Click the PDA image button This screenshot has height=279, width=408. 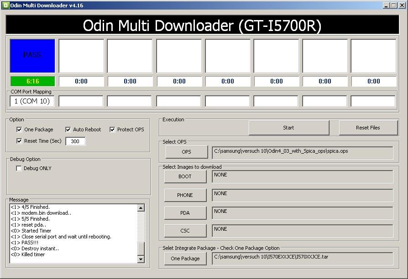[185, 213]
